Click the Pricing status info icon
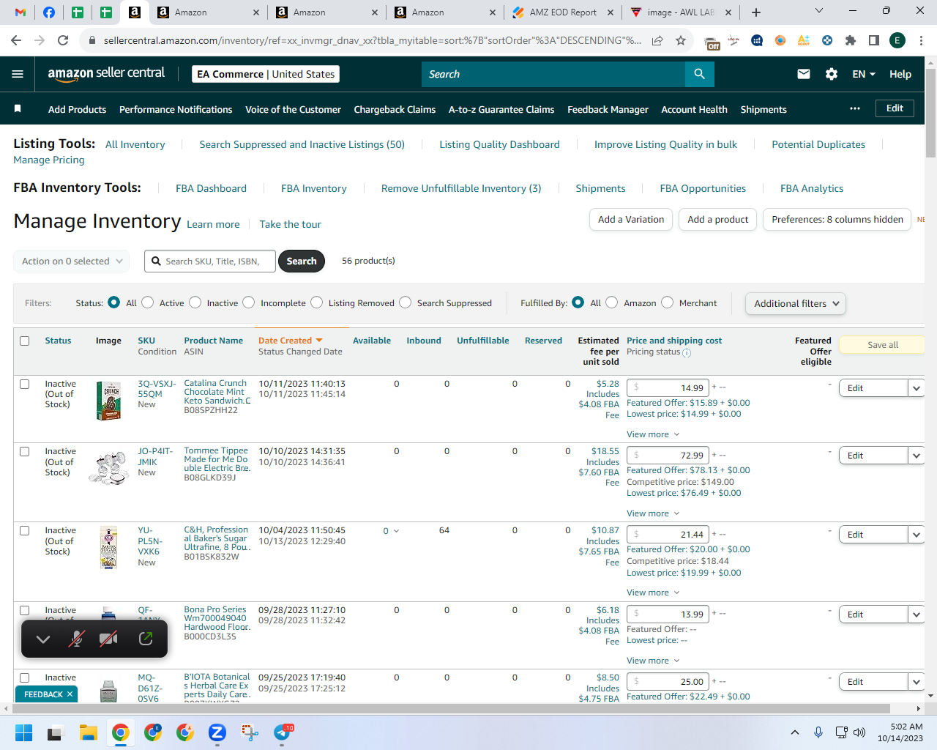Viewport: 937px width, 750px height. (x=687, y=352)
